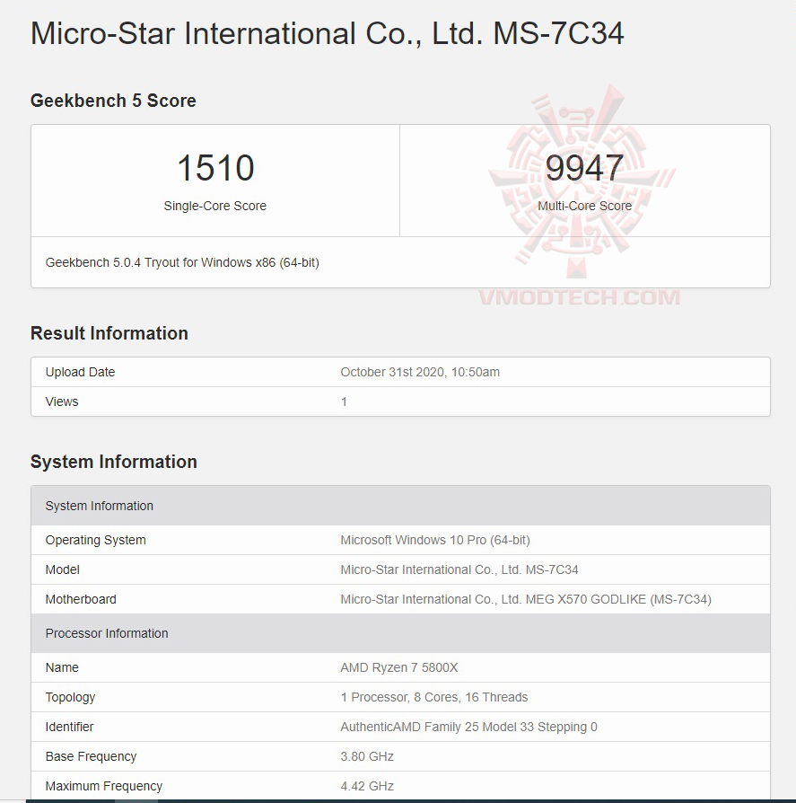Click the Result Information heading
Screen dimensions: 796x803
tap(109, 333)
